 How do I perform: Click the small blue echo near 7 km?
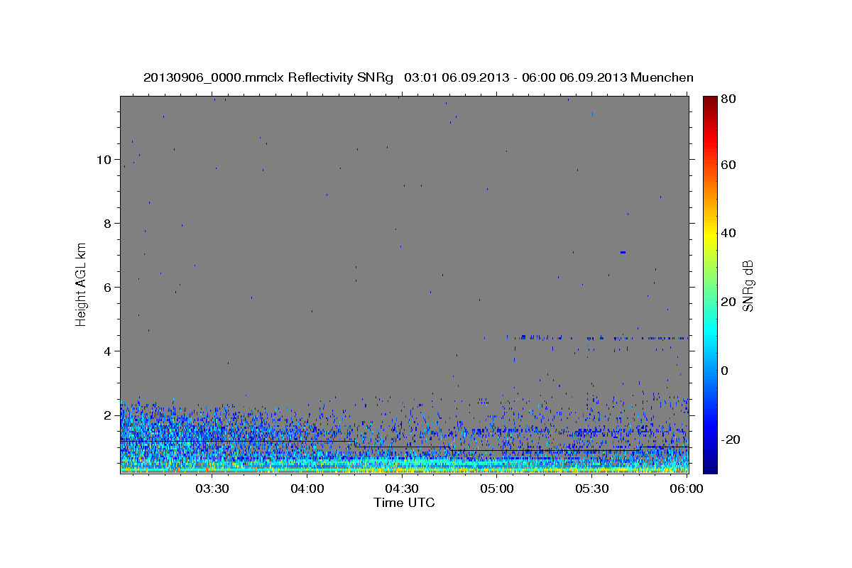[623, 252]
